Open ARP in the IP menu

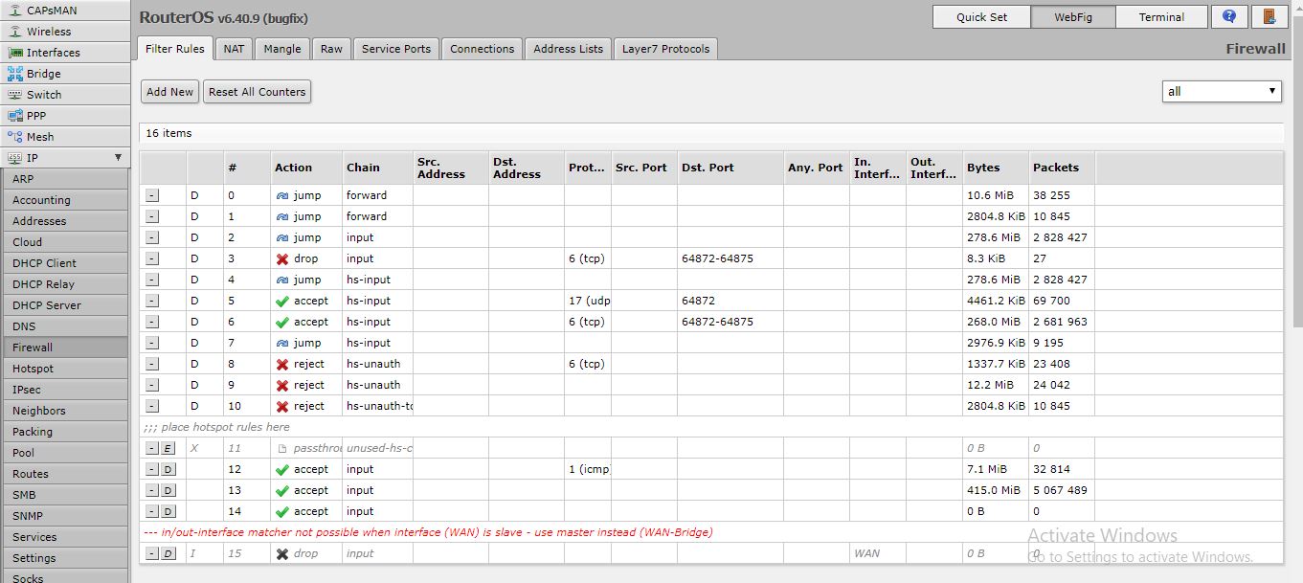64,179
